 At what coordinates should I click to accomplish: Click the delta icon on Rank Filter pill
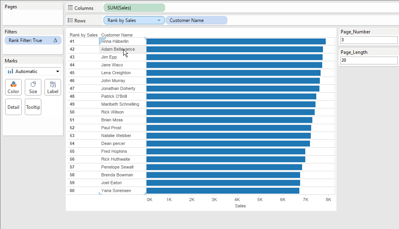coord(55,40)
